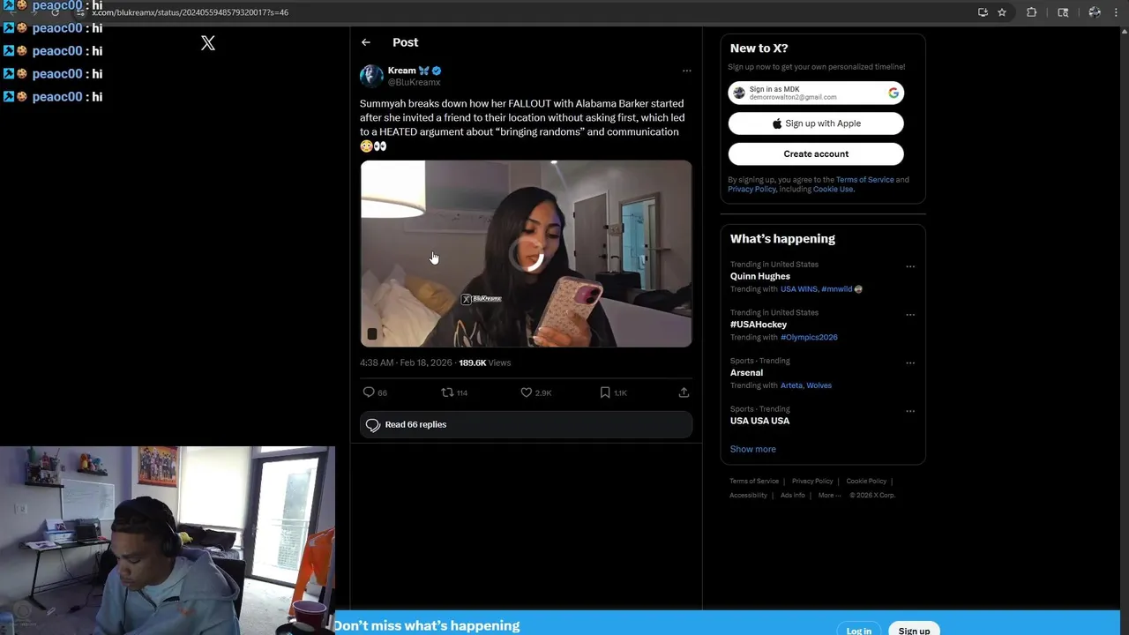Screen dimensions: 1129x635
Task: Expand the footer More menu
Action: coord(829,496)
